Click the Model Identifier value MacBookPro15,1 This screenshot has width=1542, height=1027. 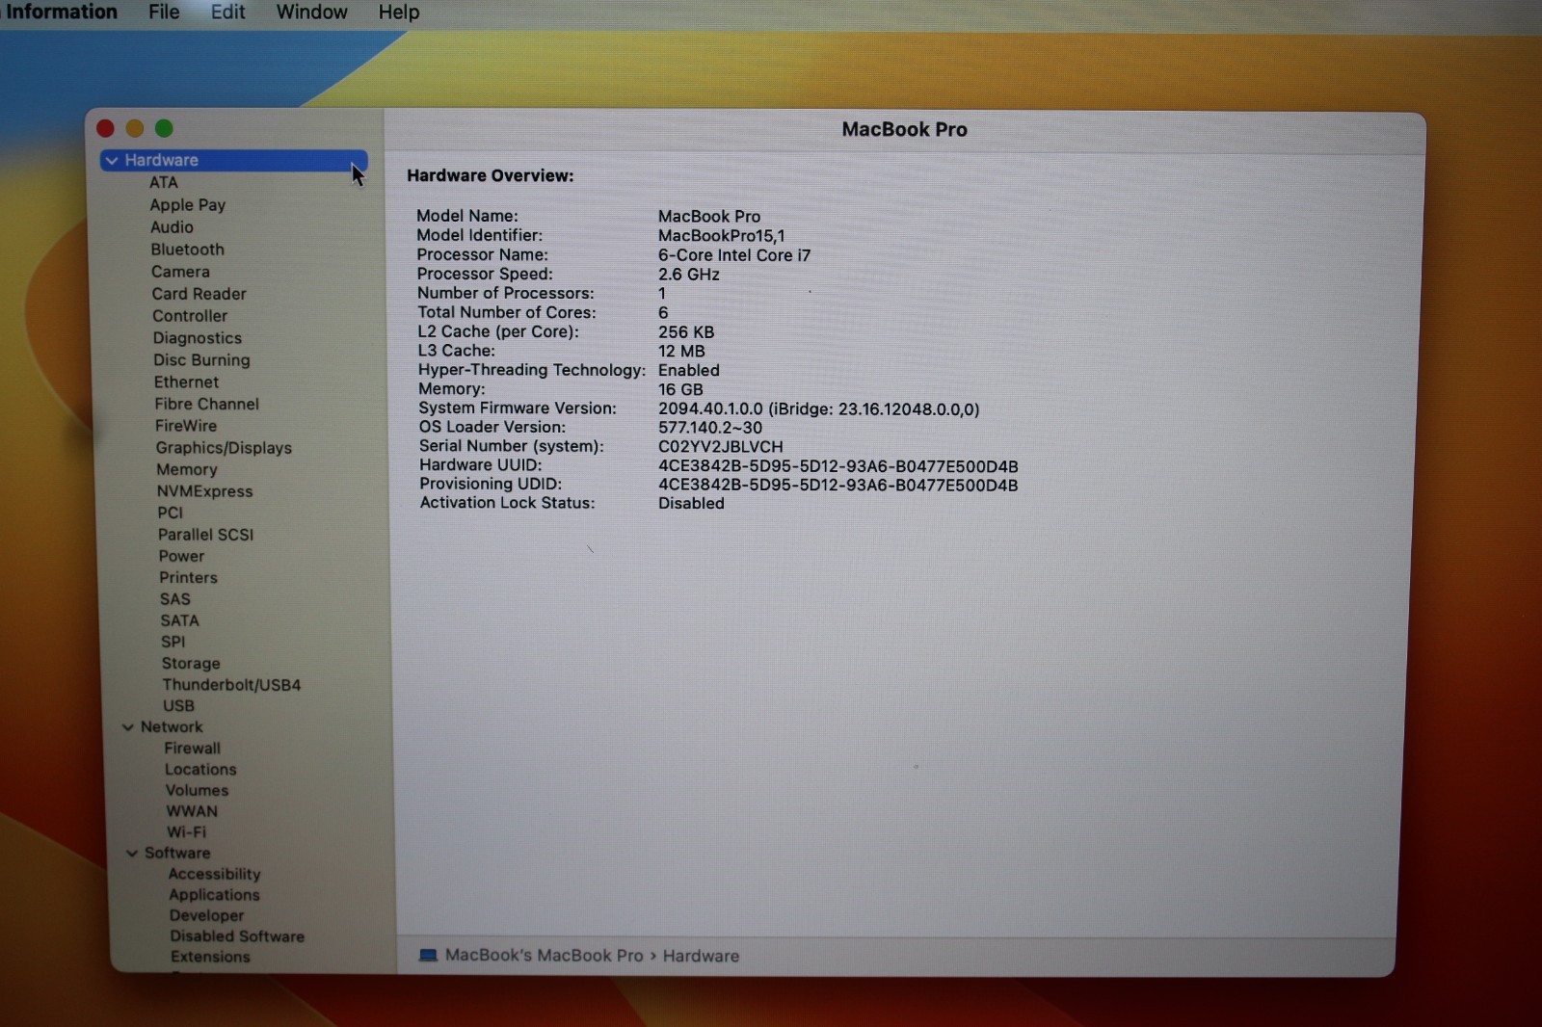[721, 236]
